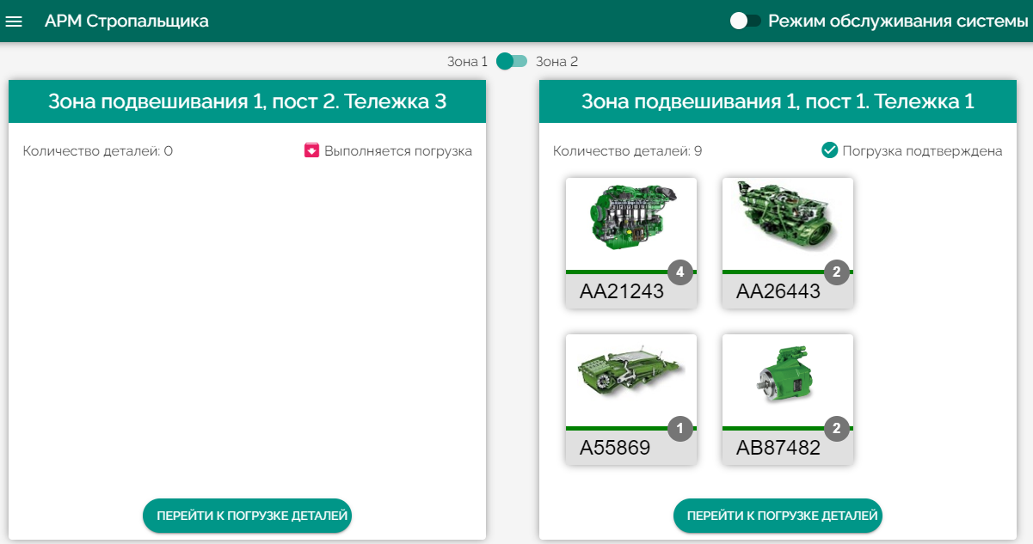Open the A55869 part image

(631, 380)
